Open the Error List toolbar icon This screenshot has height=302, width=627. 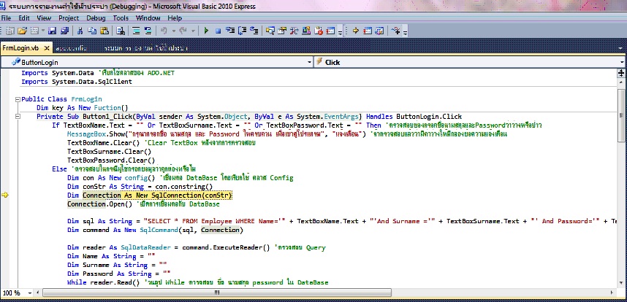(x=319, y=31)
